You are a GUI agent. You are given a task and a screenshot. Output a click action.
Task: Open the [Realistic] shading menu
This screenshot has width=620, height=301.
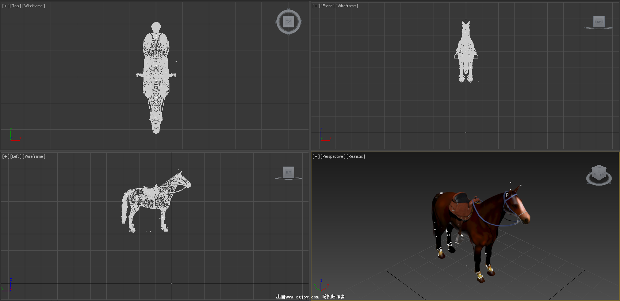click(x=356, y=156)
